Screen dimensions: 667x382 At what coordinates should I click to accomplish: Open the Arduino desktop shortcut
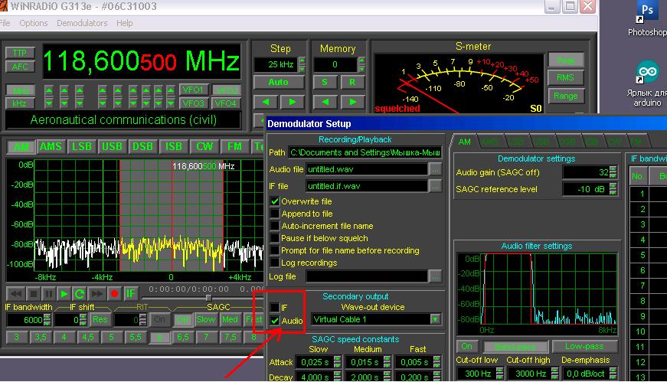pos(647,83)
